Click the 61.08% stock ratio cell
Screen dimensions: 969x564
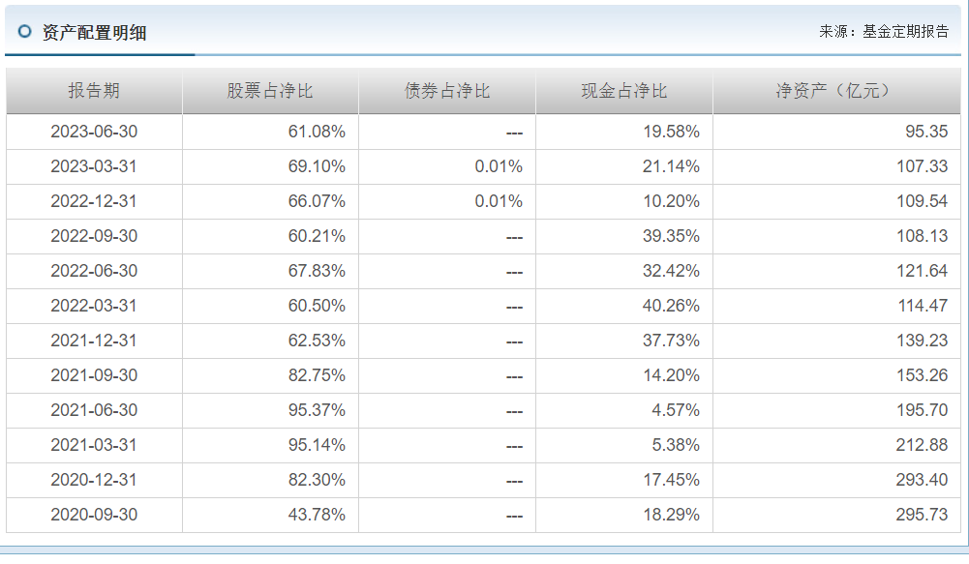(317, 132)
